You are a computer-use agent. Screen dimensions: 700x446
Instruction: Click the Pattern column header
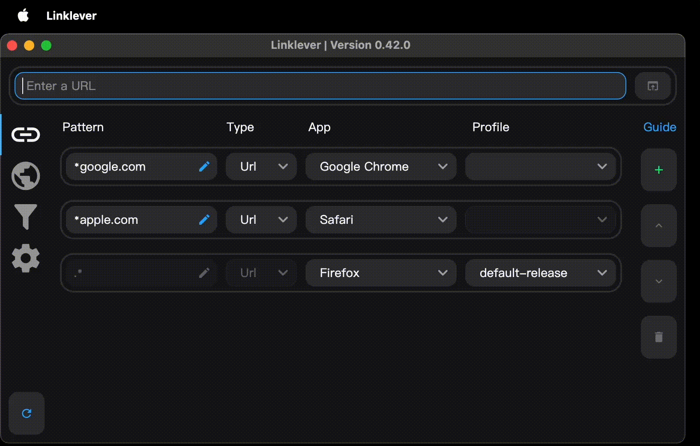83,127
